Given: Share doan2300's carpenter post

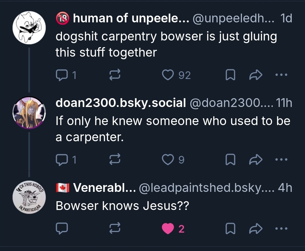Looking at the screenshot, I should click(x=256, y=160).
